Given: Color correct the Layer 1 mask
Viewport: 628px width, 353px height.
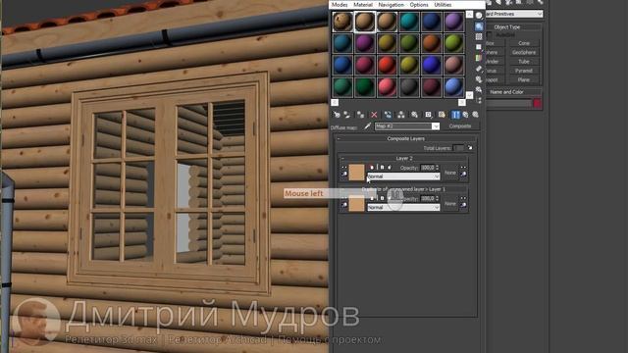Looking at the screenshot, I should click(x=463, y=205).
